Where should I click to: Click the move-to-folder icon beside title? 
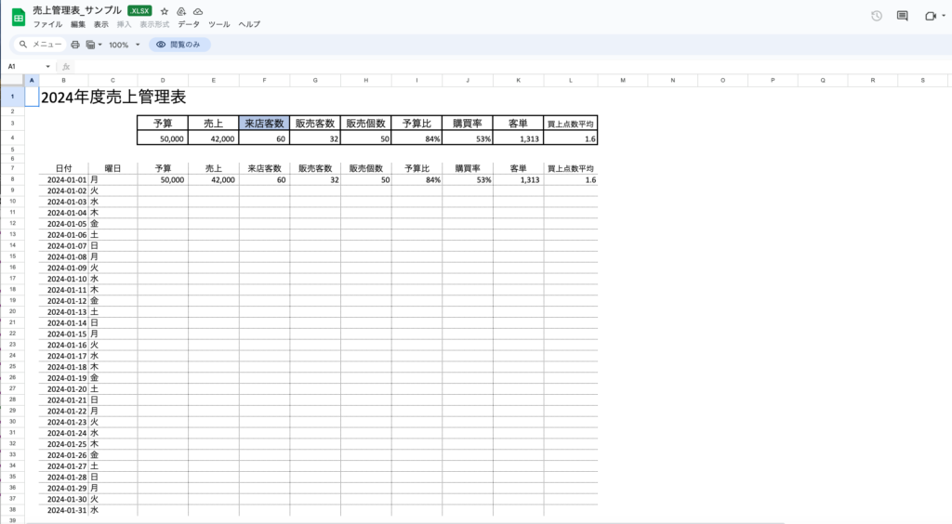coord(181,11)
